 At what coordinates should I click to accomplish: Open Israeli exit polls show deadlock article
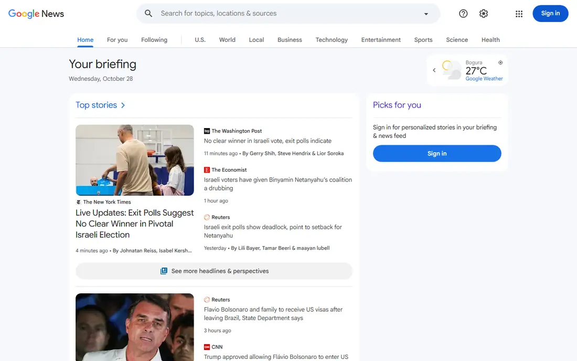[273, 231]
